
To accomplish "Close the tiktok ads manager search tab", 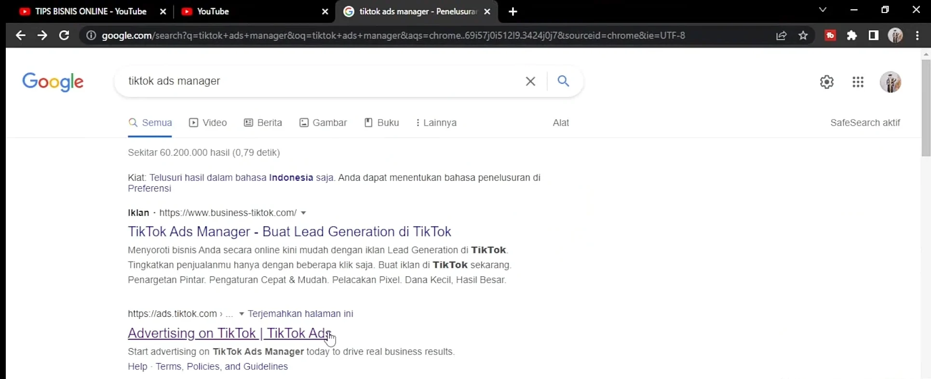I will (487, 12).
